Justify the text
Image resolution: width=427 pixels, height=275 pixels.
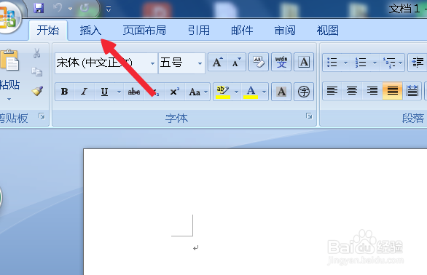click(x=393, y=91)
